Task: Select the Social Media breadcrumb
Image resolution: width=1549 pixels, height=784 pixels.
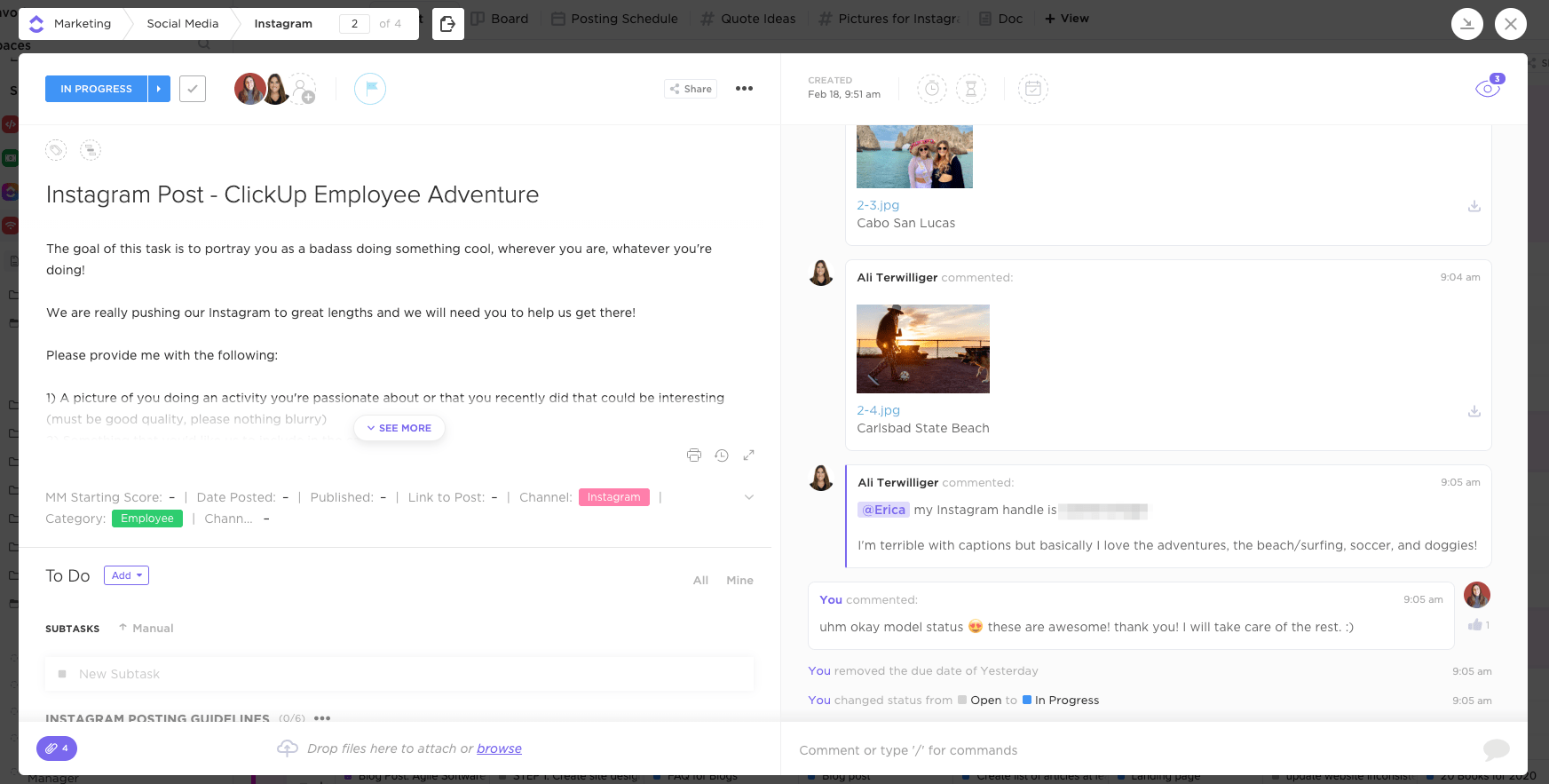Action: 182,24
